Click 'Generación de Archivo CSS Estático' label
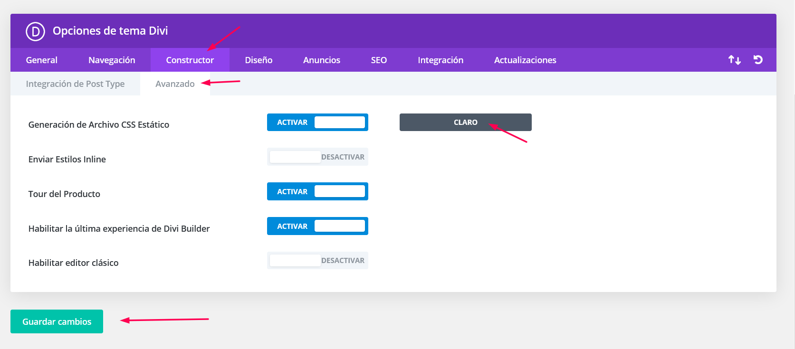This screenshot has width=795, height=349. 99,124
